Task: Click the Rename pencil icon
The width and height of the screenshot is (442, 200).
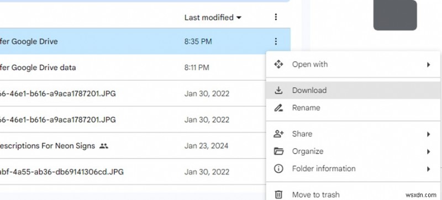Action: point(278,108)
